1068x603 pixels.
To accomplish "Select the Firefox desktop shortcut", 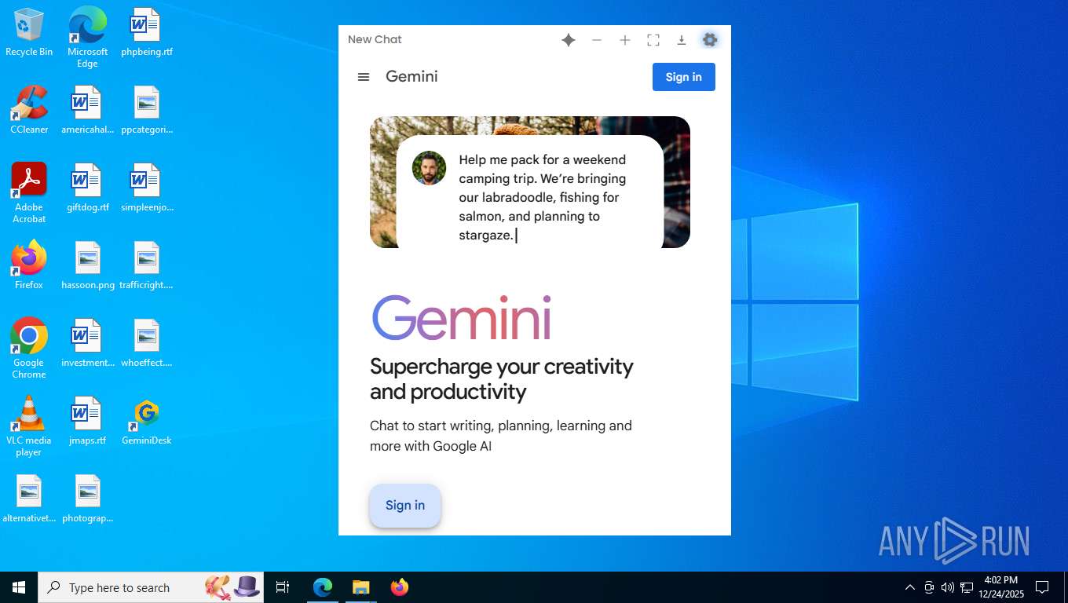I will pos(29,265).
